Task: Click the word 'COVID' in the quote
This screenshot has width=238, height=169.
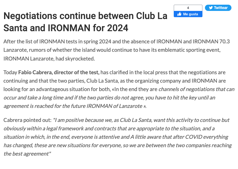Action: click(194, 137)
